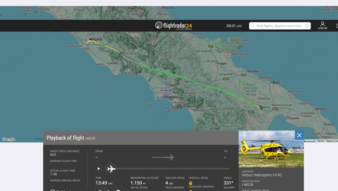Click the helicopter icon near Matera

[x=260, y=107]
